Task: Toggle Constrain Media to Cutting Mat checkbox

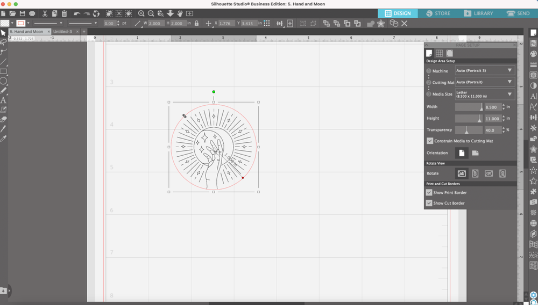Action: pyautogui.click(x=430, y=141)
